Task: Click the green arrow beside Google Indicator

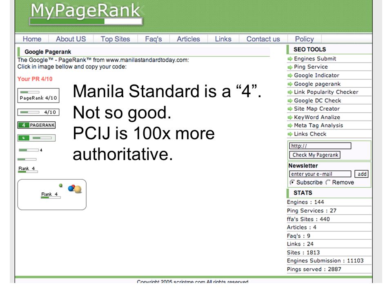Action: point(290,76)
